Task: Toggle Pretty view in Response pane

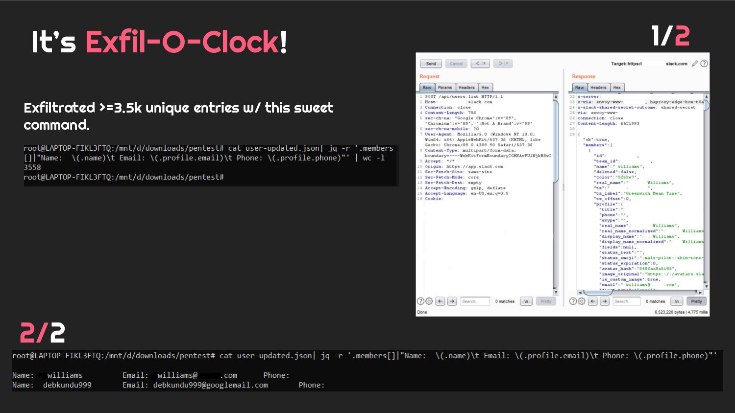Action: tap(697, 301)
